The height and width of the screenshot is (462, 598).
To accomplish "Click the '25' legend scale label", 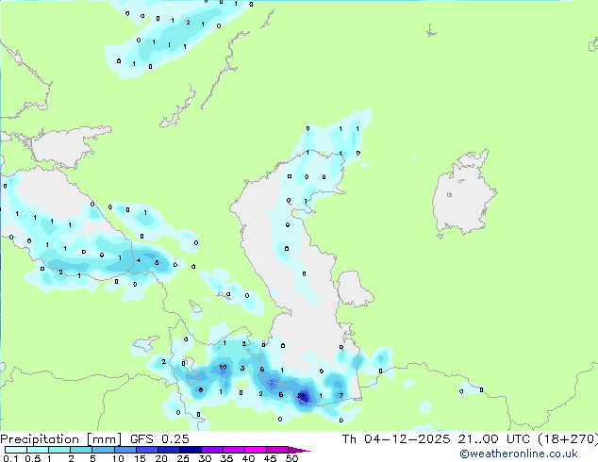I will (x=183, y=458).
